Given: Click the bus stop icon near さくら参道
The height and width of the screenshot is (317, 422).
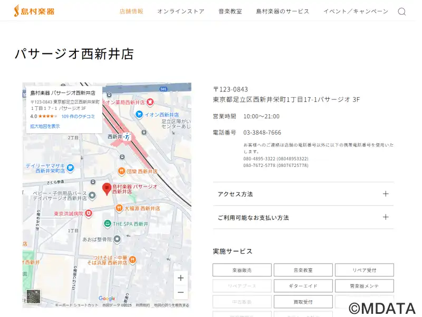Looking at the screenshot, I should pyautogui.click(x=93, y=182).
